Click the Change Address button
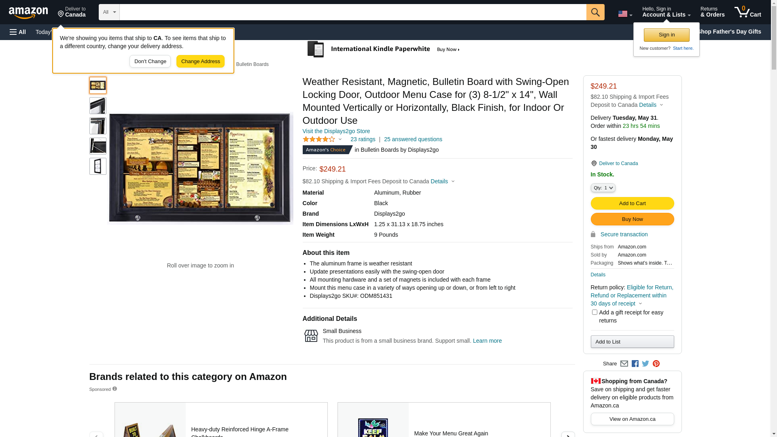 [x=200, y=62]
